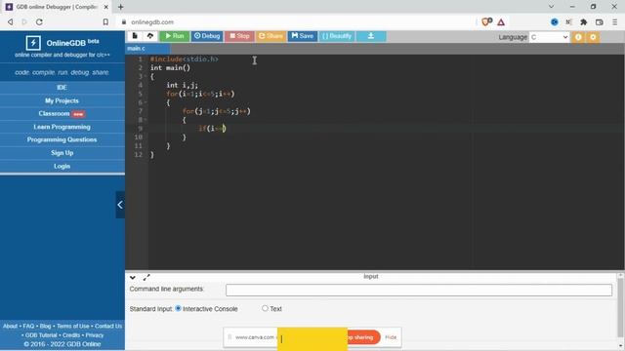Select the Text standard input radio button
Image resolution: width=625 pixels, height=351 pixels.
coord(265,308)
